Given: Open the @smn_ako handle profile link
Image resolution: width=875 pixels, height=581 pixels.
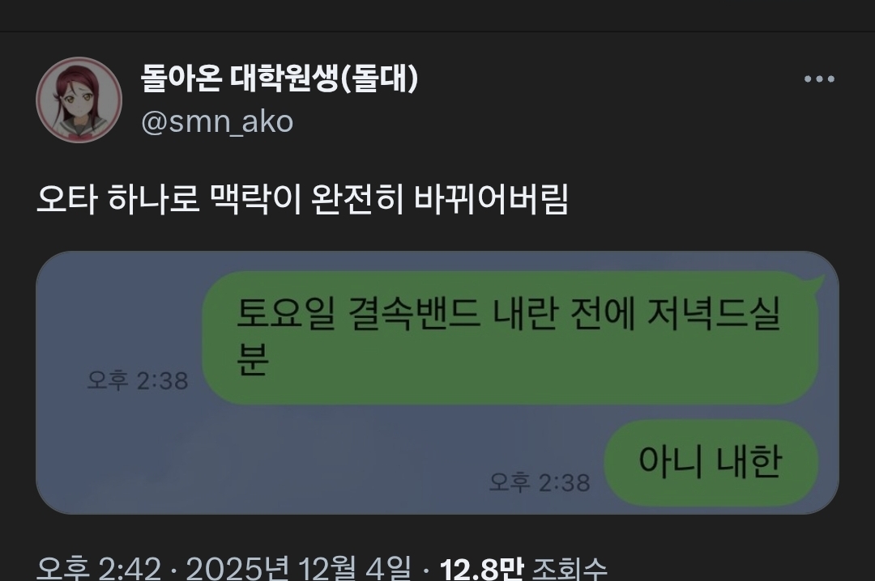Looking at the screenshot, I should coord(217,121).
